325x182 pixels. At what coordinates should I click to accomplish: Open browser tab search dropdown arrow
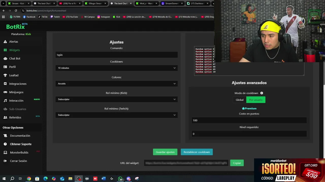point(3,4)
